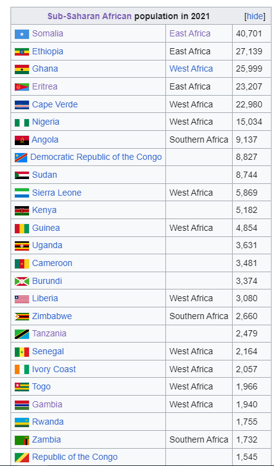Visit the Ivory Coast article link
Image resolution: width=274 pixels, height=466 pixels.
54,369
